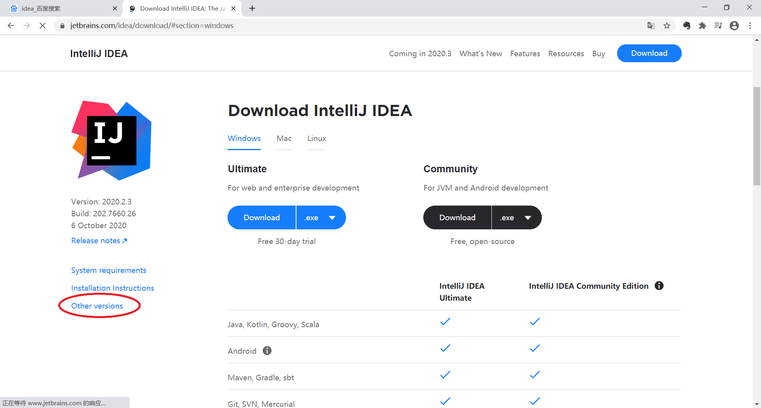761x408 pixels.
Task: Switch to the idea_百度搜索 tab
Action: 61,8
